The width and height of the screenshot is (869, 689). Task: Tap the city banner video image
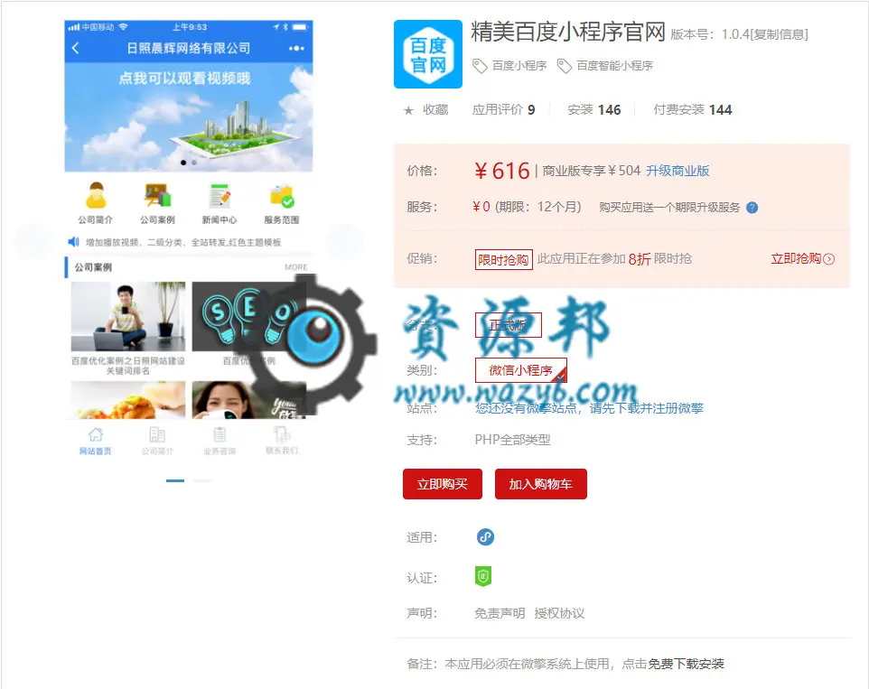tap(189, 117)
